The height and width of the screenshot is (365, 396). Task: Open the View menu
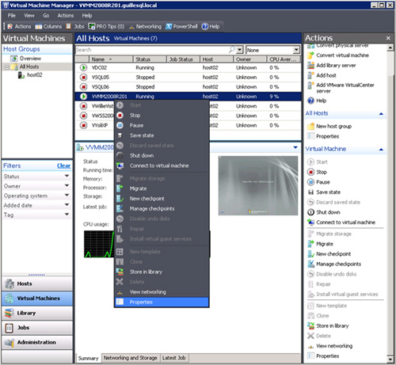(29, 16)
